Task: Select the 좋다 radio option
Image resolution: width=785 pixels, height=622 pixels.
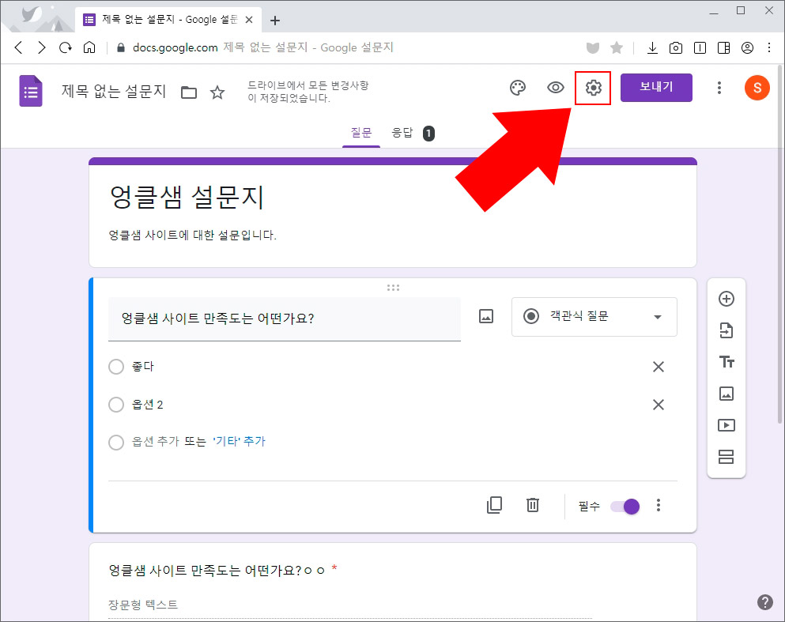Action: pyautogui.click(x=116, y=367)
